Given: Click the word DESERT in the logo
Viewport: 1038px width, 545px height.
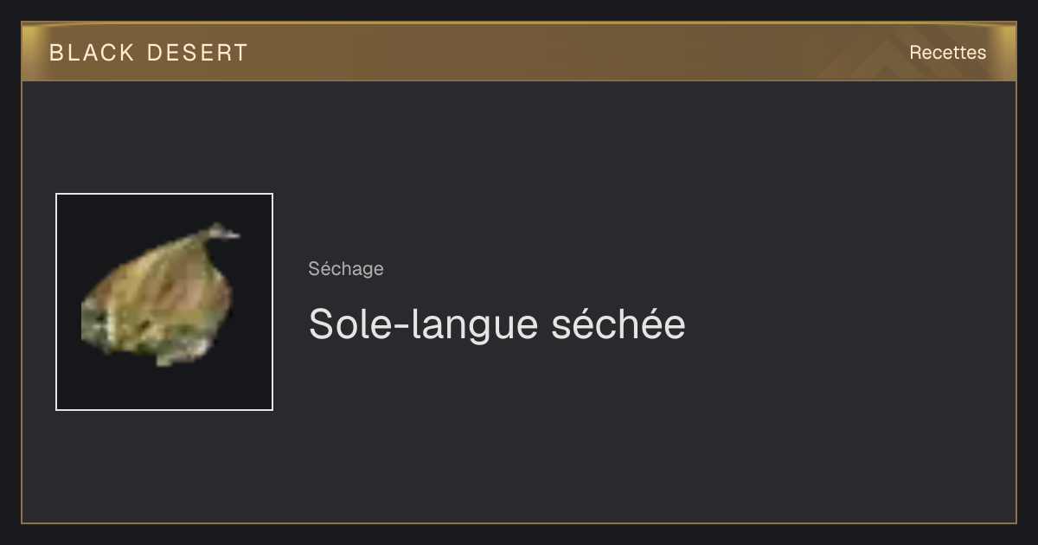Looking at the screenshot, I should (197, 53).
